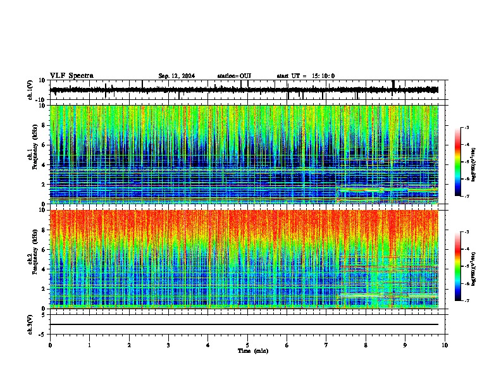Click the "ch.1(V)" waveform axis label
The image size is (501, 387).
[x=30, y=90]
